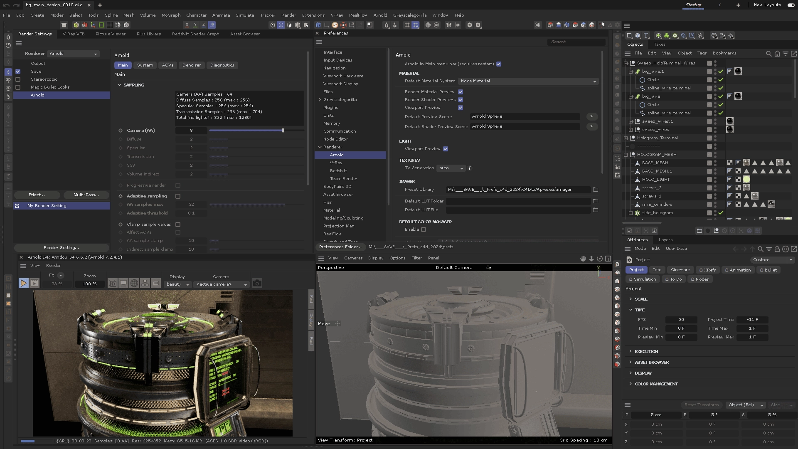This screenshot has width=798, height=449.
Task: Browse for Default LUT File icon
Action: point(596,210)
